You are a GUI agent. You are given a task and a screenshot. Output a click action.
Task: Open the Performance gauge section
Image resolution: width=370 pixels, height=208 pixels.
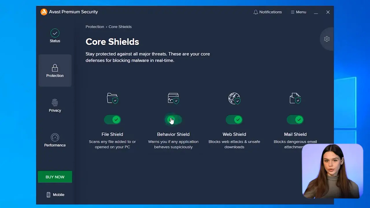click(55, 140)
